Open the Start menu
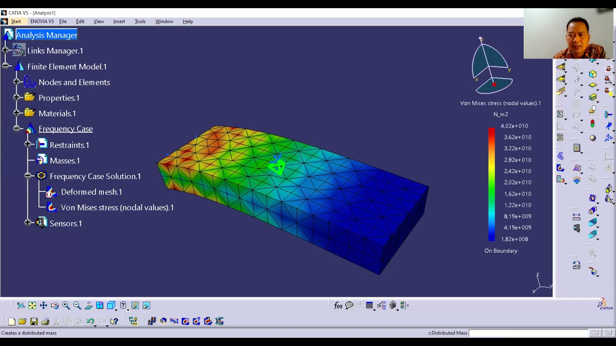Screen dimensions: 616x346 point(16,22)
